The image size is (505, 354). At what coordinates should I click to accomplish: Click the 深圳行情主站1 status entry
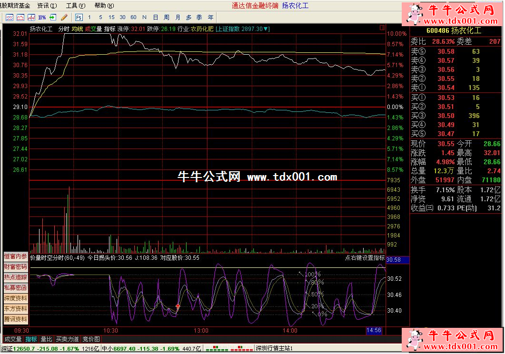275,349
